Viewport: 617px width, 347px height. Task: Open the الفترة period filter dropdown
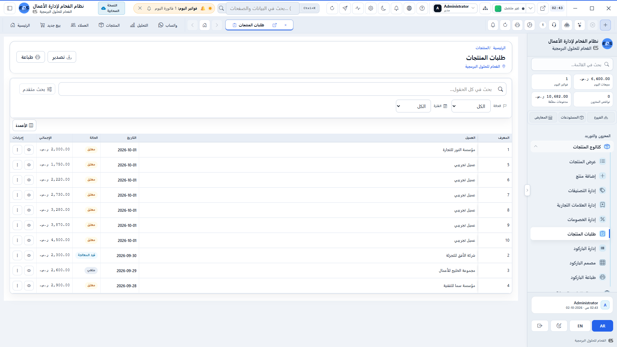coord(413,106)
